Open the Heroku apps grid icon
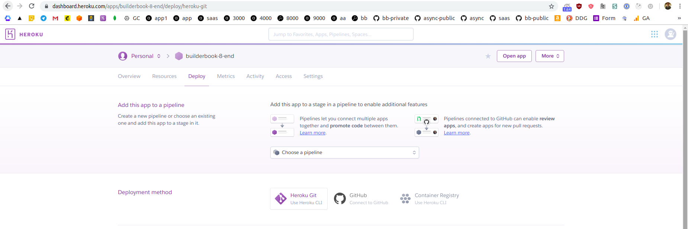This screenshot has height=229, width=688. (x=655, y=34)
